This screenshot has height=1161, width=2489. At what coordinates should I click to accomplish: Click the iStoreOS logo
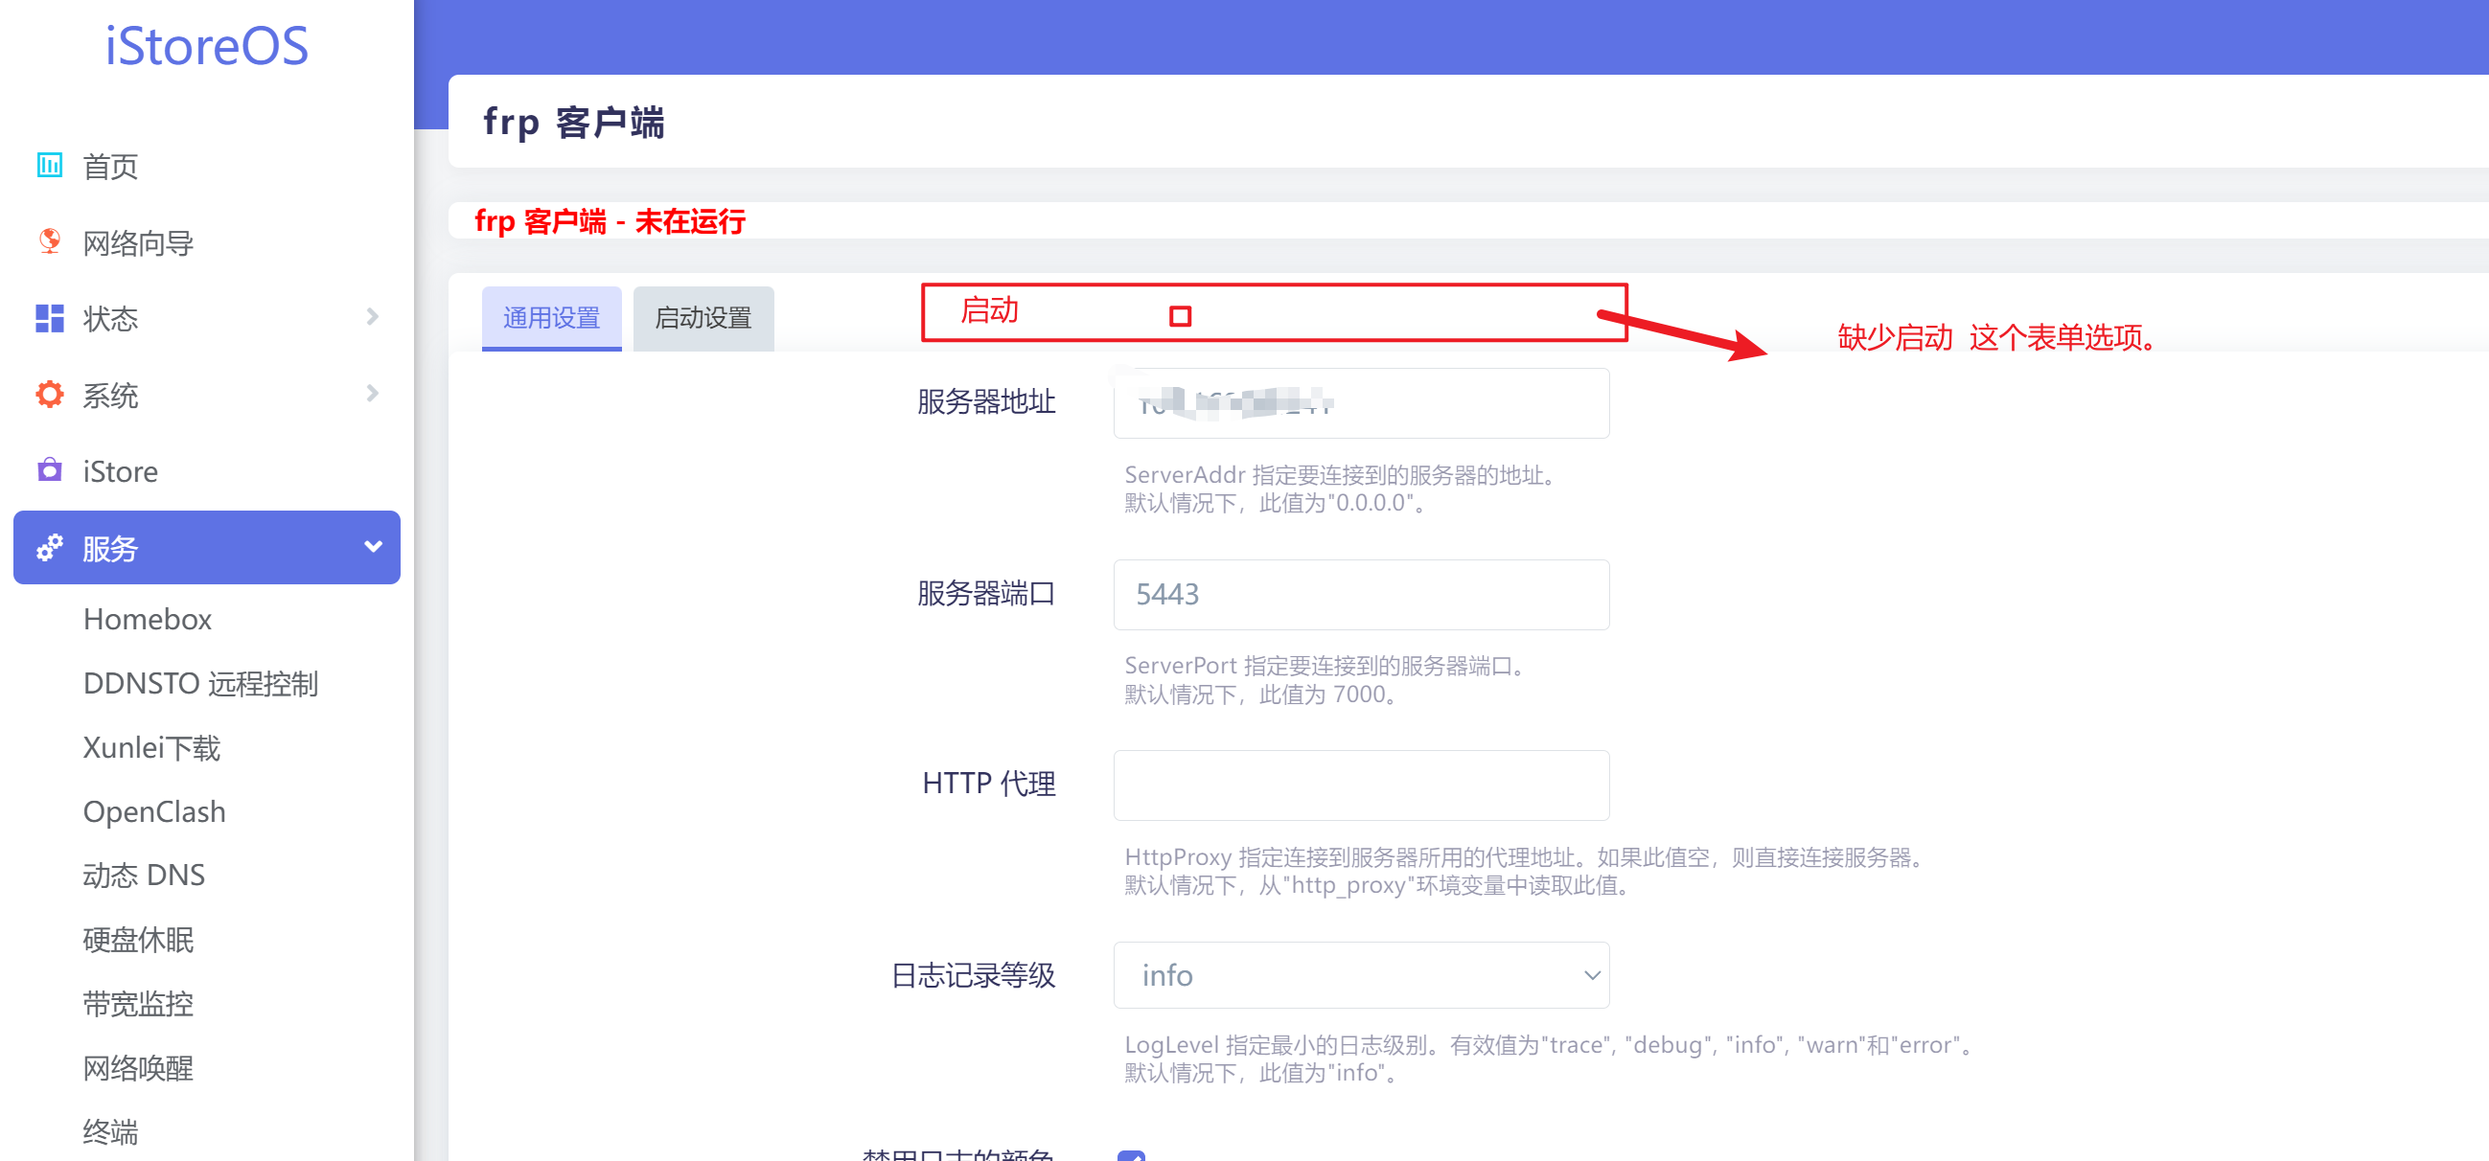coord(207,46)
